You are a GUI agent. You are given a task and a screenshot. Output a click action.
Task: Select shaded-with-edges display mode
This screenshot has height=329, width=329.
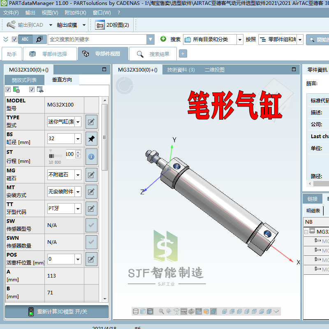pyautogui.click(x=150, y=311)
